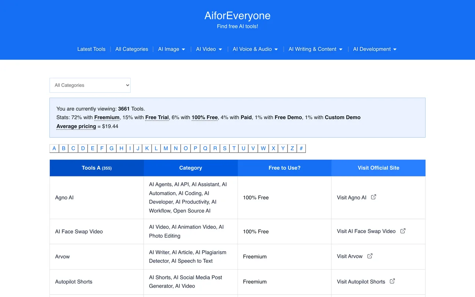Open the AI Image navigation item
475x297 pixels.
click(168, 49)
